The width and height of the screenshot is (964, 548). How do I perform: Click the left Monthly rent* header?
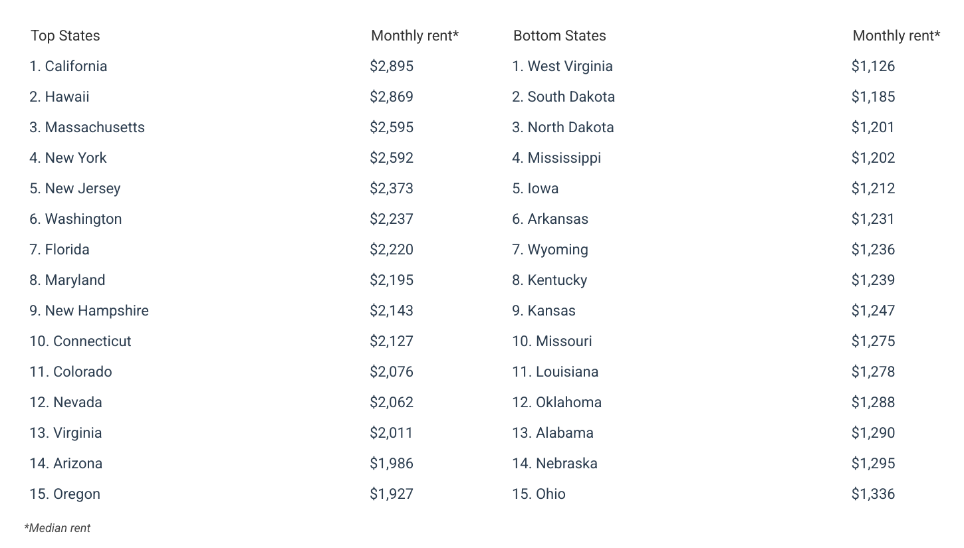pos(415,36)
